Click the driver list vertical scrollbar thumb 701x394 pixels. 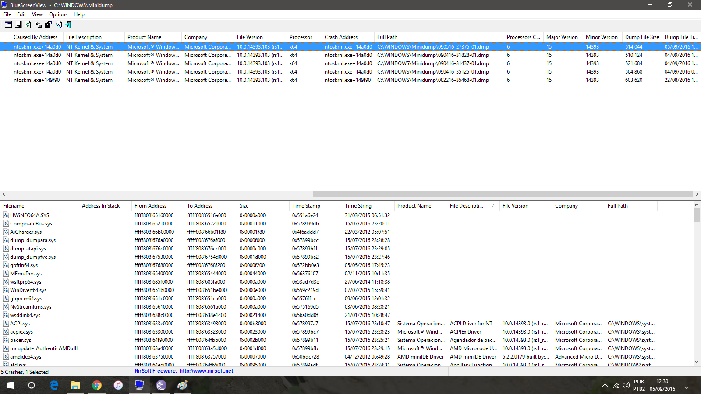(697, 215)
